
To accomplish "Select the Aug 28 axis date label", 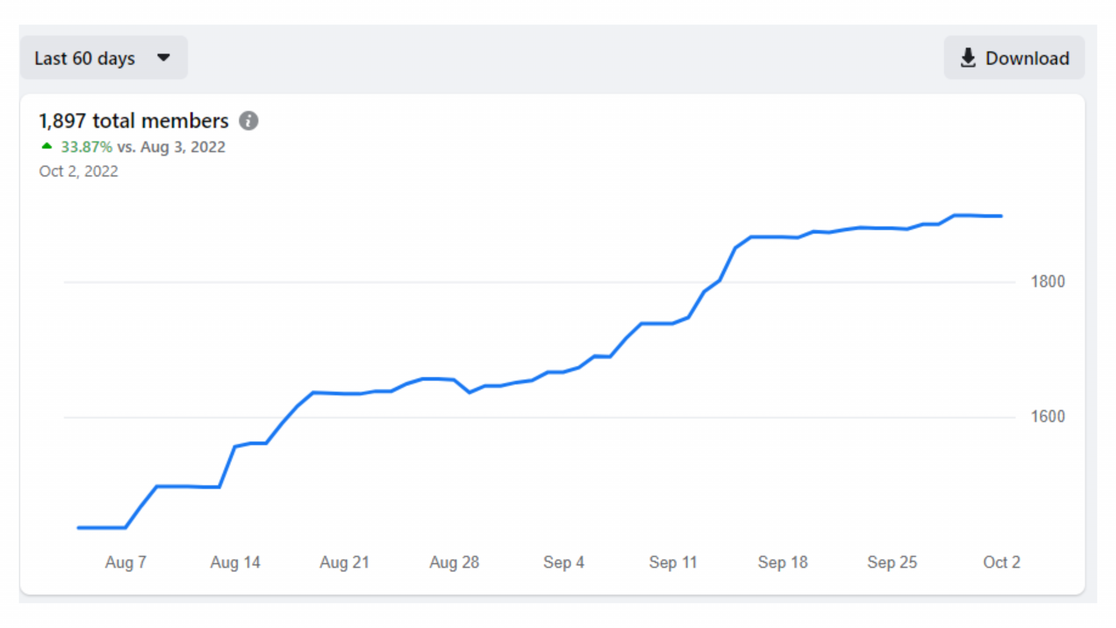I will 454,562.
